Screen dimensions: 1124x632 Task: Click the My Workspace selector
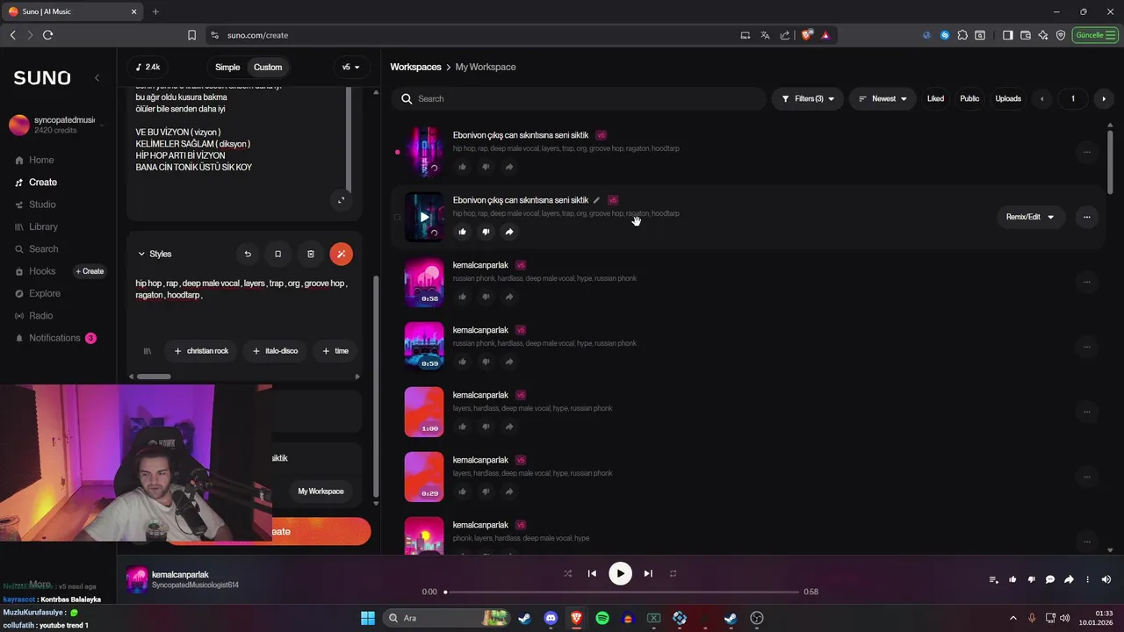pyautogui.click(x=321, y=492)
